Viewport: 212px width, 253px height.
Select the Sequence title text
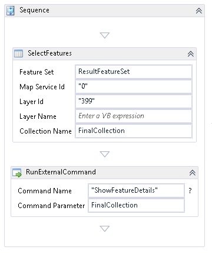[34, 10]
